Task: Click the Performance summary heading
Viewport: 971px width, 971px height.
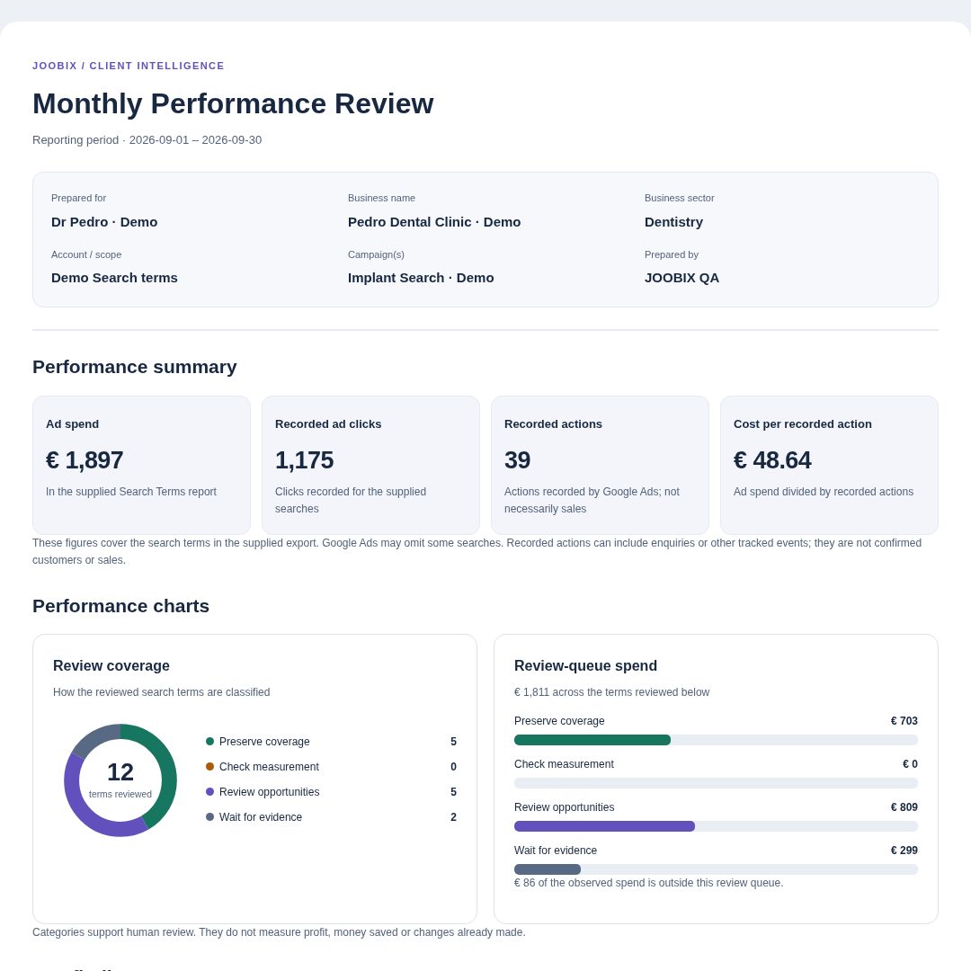Action: point(134,367)
